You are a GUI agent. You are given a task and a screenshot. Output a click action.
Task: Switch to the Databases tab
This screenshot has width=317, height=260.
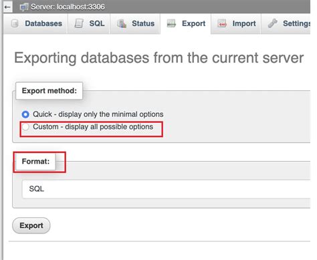pyautogui.click(x=35, y=23)
